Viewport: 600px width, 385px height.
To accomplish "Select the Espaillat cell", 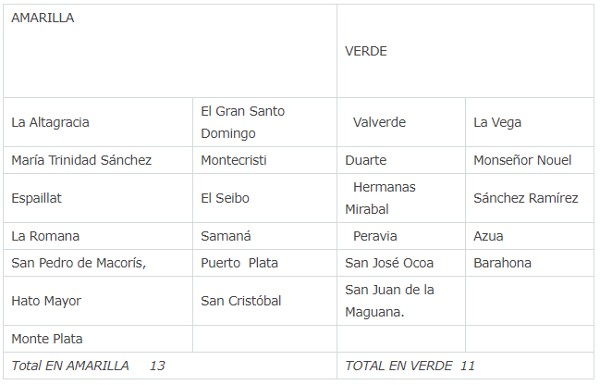I will click(37, 198).
